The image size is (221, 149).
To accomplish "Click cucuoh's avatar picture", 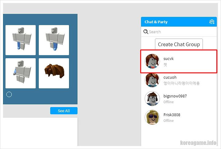I will coord(152,80).
